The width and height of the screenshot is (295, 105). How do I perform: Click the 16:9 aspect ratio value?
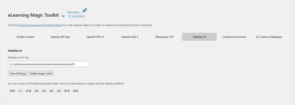pyautogui.click(x=12, y=91)
